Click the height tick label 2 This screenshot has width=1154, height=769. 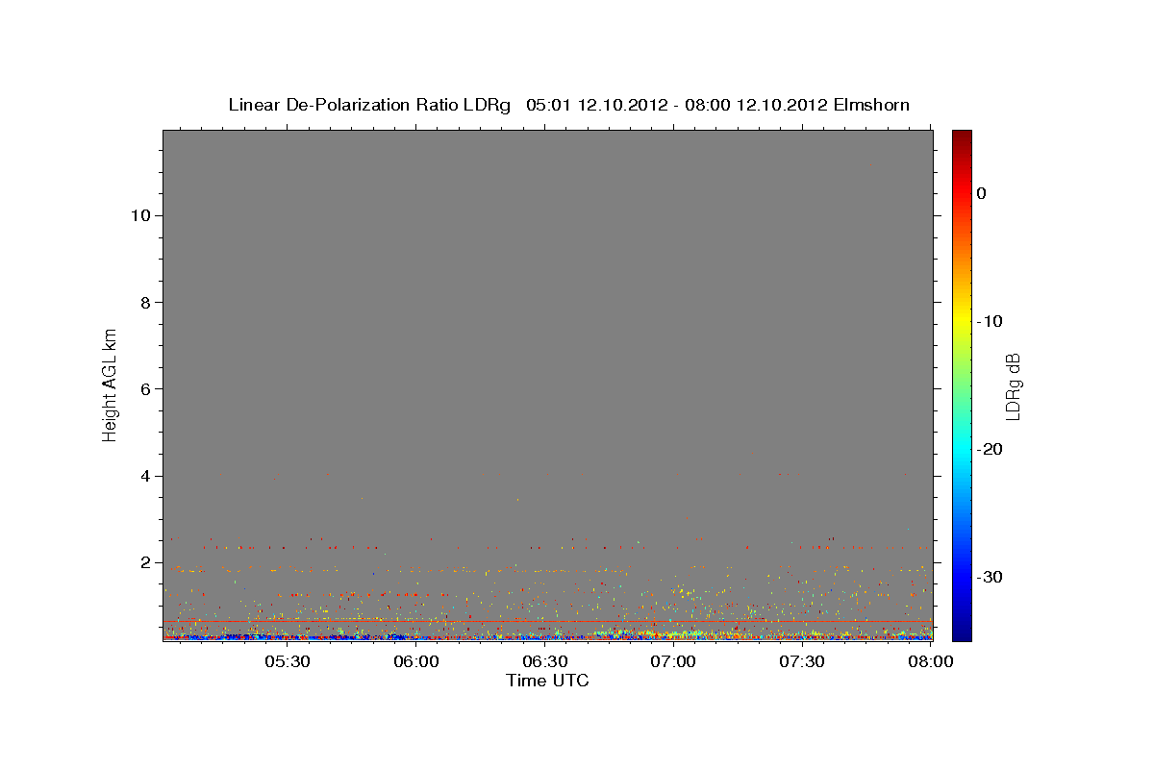(145, 562)
